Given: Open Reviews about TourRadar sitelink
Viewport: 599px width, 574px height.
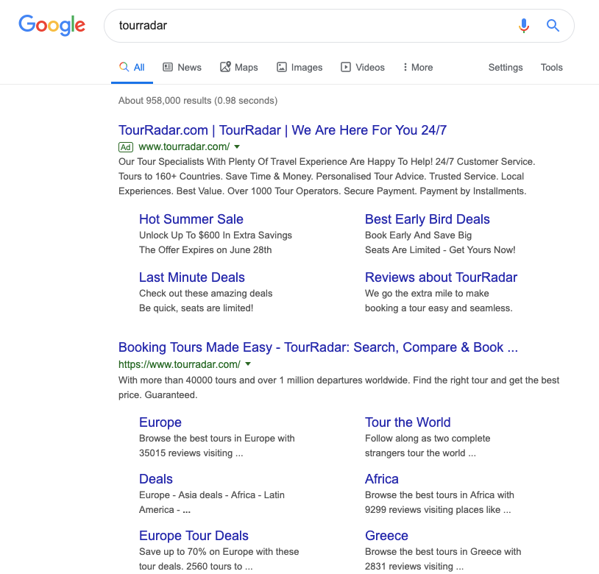Looking at the screenshot, I should point(441,277).
